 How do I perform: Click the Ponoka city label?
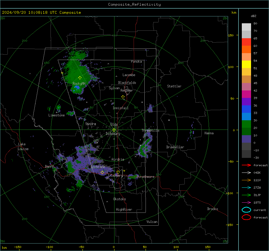(136, 61)
